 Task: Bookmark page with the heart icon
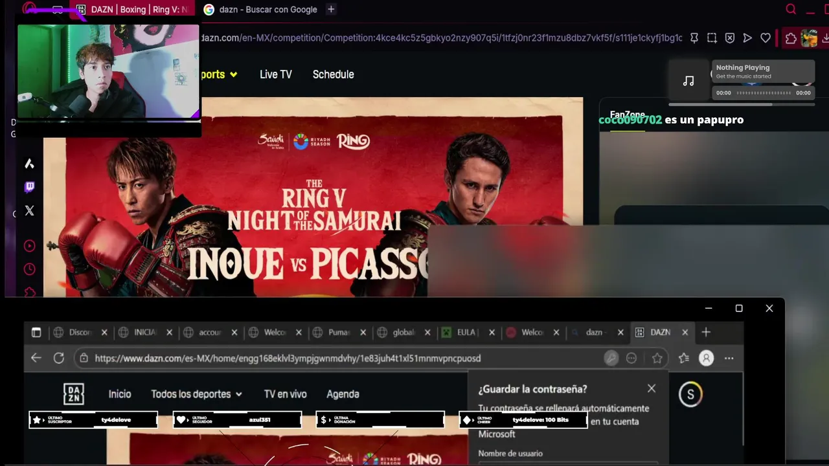pyautogui.click(x=766, y=38)
